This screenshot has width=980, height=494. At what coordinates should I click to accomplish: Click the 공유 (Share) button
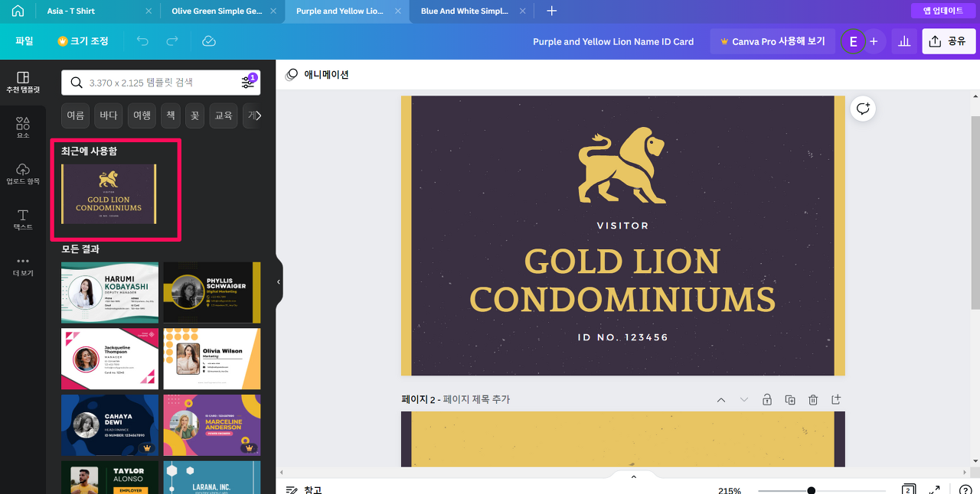pyautogui.click(x=949, y=41)
